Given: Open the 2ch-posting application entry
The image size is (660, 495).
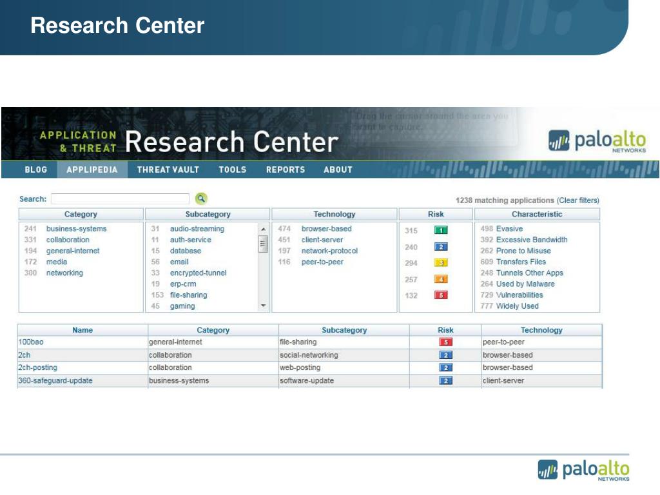Looking at the screenshot, I should point(37,367).
